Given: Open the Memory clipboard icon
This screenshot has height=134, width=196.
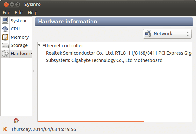Looking at the screenshot, I should 5,37.
